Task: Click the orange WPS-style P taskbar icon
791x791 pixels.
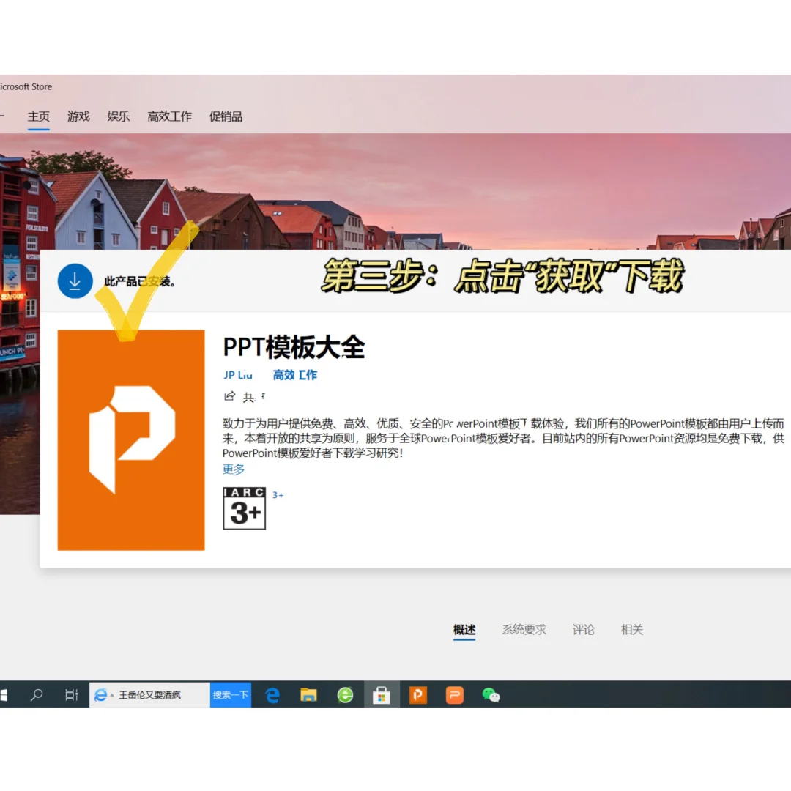Action: 454,694
